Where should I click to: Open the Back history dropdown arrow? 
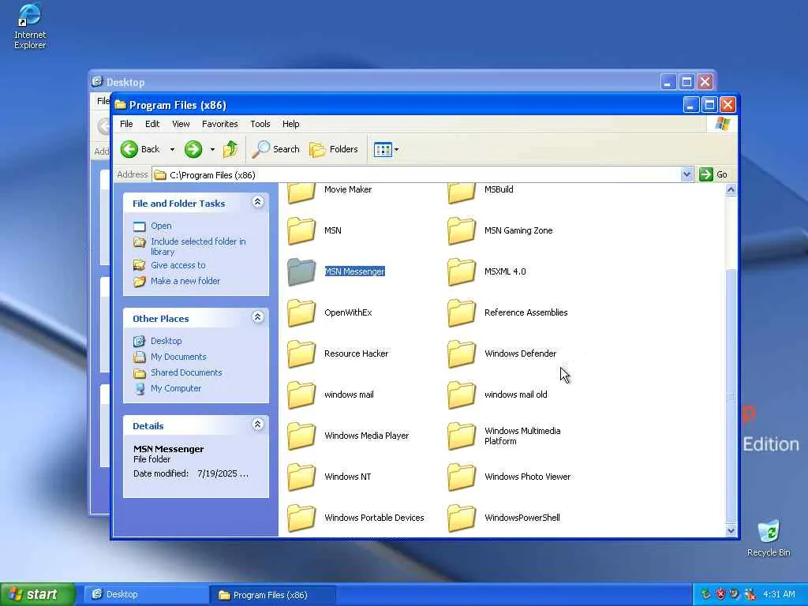click(x=172, y=149)
